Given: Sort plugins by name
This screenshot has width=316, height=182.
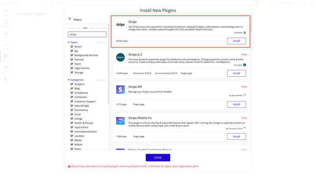Looking at the screenshot, I should 78,28.
